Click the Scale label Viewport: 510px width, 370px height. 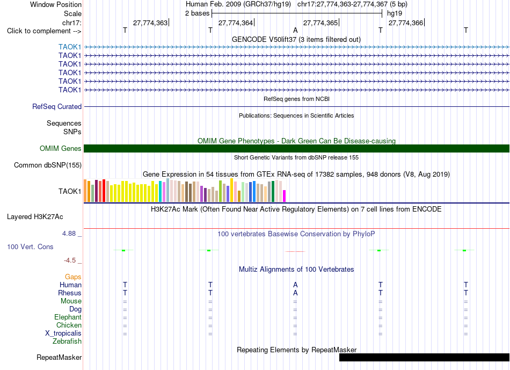(72, 13)
